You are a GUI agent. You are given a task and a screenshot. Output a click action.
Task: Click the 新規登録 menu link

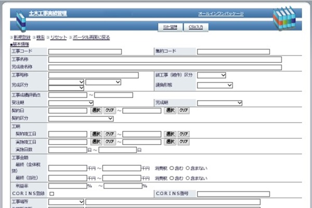pyautogui.click(x=22, y=38)
